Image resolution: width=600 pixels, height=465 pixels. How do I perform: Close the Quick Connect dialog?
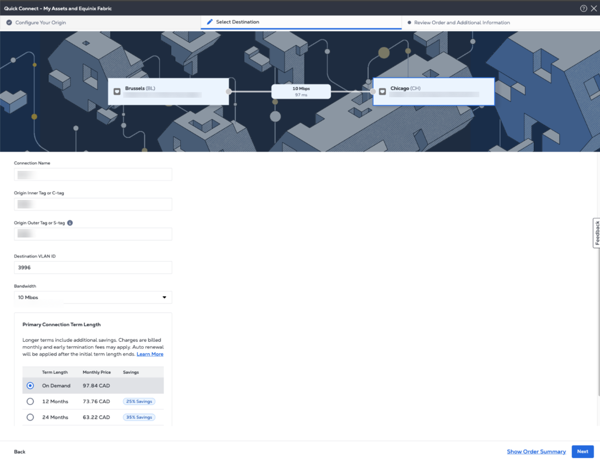coord(593,9)
